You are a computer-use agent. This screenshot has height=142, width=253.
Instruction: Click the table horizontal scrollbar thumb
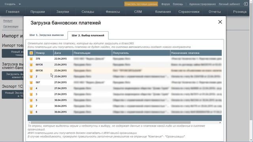click(x=111, y=123)
